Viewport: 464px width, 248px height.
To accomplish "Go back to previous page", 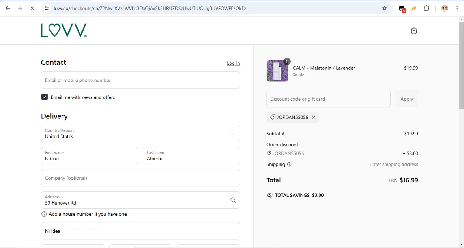I will pyautogui.click(x=8, y=8).
